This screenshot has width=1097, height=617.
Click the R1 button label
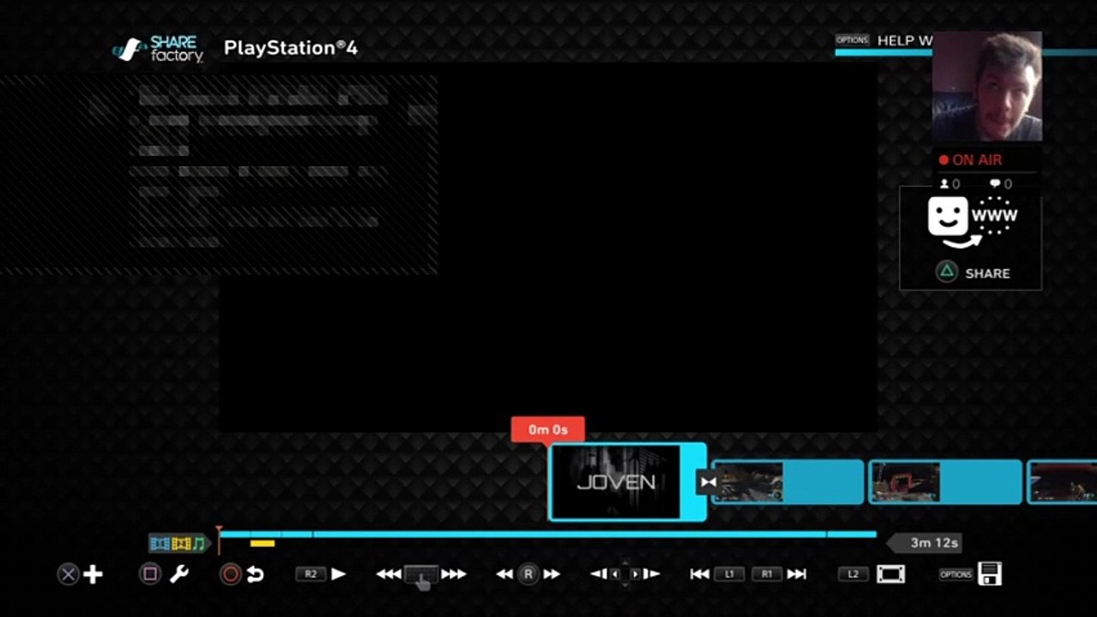click(768, 574)
